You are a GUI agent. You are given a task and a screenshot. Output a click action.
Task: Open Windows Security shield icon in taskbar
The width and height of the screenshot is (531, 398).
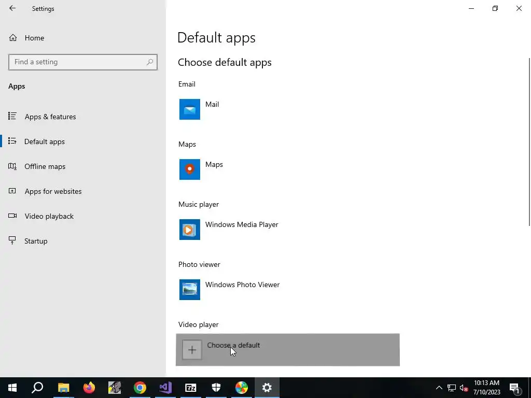(216, 388)
